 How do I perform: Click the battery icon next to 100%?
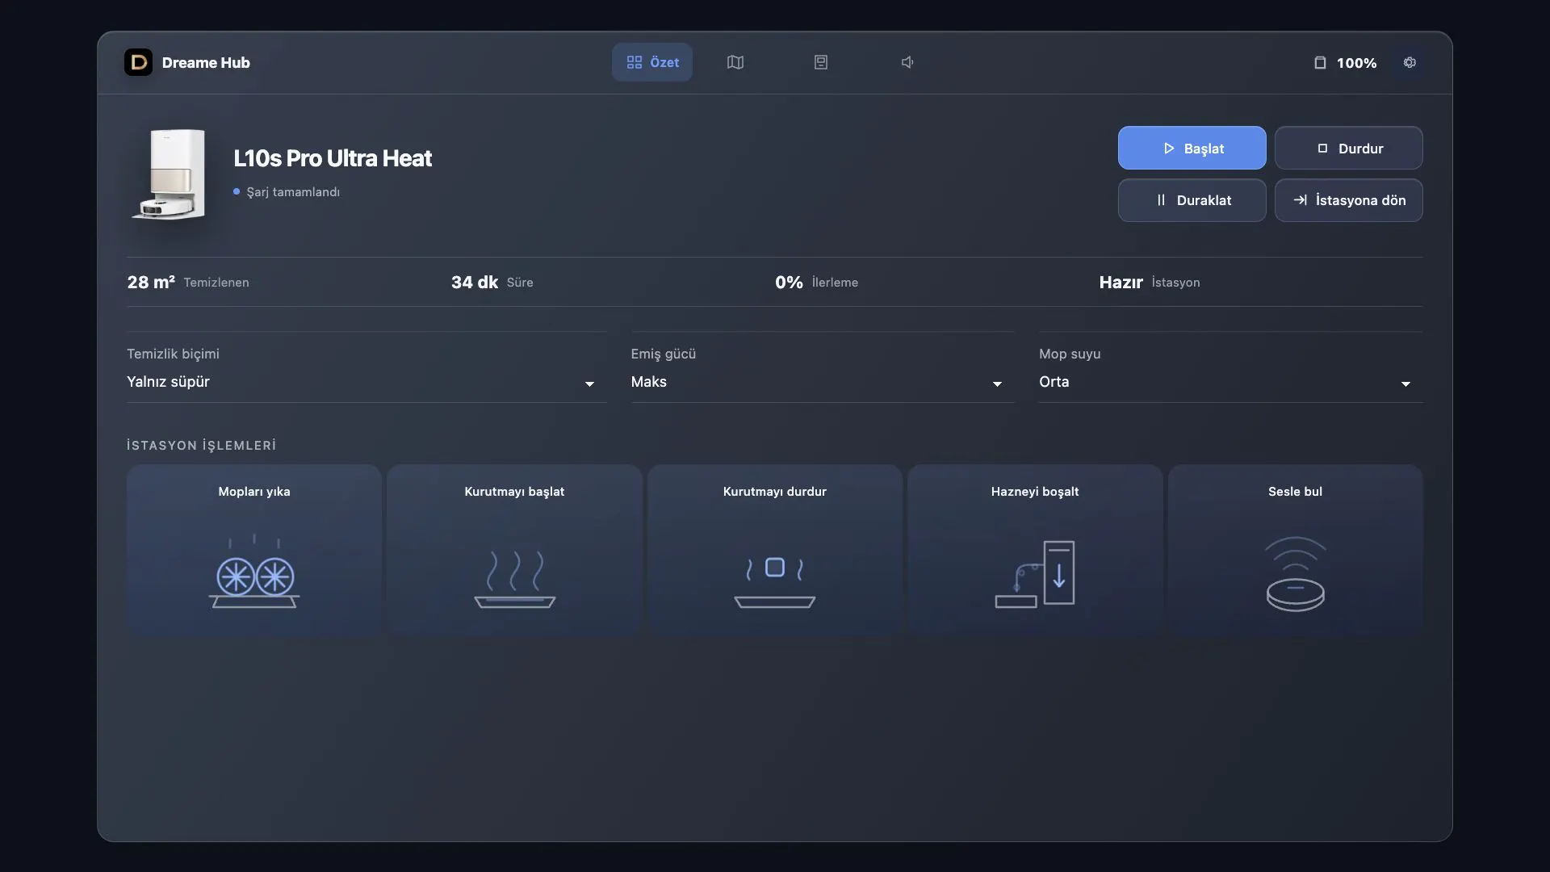[x=1320, y=62]
